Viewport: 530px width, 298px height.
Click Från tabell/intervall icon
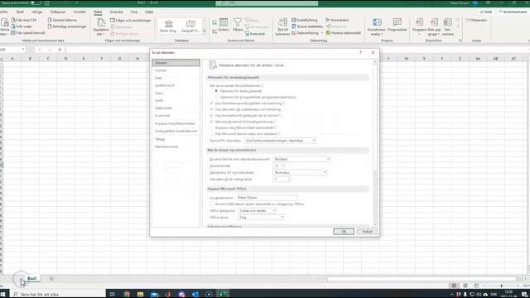pyautogui.click(x=13, y=33)
